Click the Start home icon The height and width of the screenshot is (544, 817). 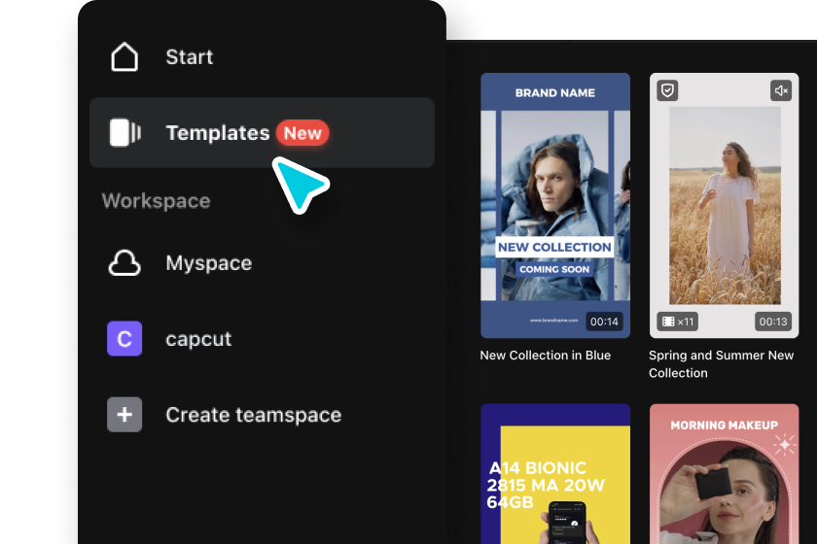(x=124, y=56)
